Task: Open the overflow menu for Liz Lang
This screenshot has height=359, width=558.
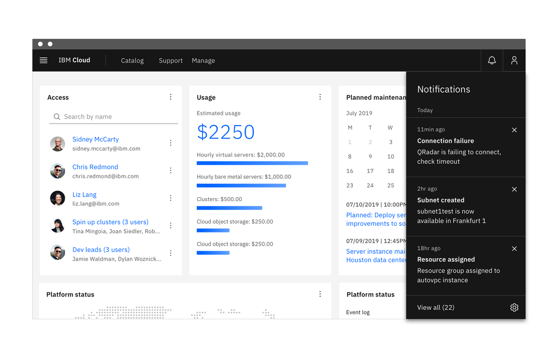Action: [170, 198]
